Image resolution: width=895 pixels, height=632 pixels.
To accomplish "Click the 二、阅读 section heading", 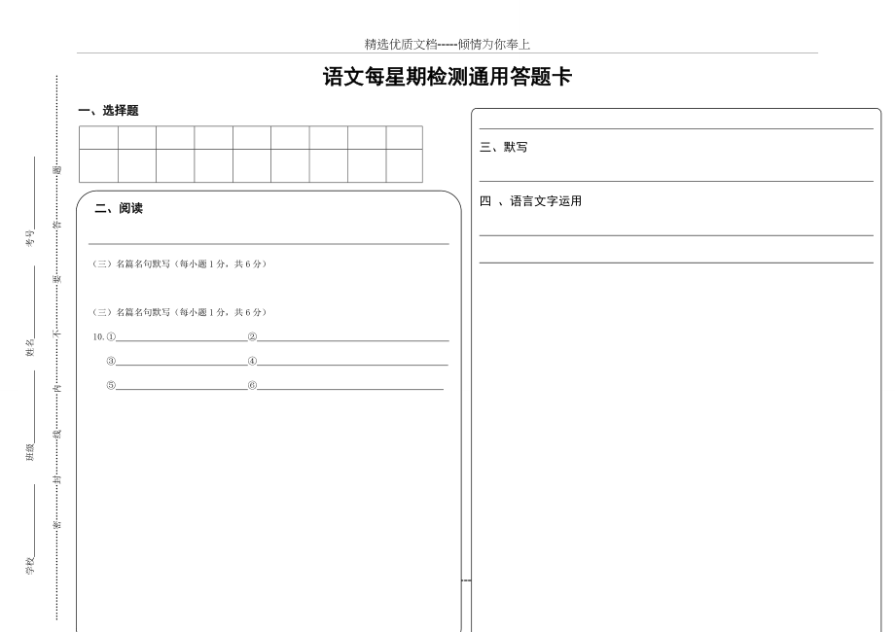I will (x=119, y=208).
